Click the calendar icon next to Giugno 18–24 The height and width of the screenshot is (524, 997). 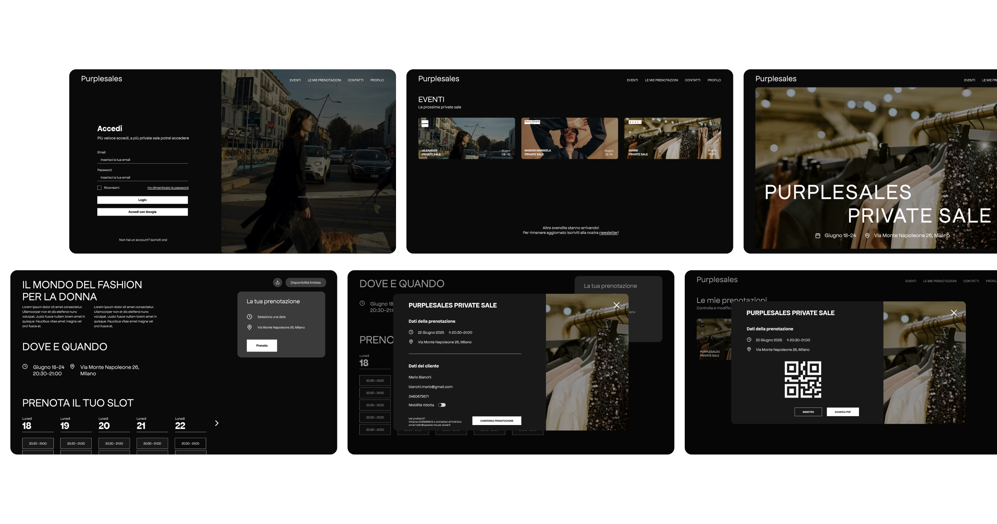click(818, 235)
